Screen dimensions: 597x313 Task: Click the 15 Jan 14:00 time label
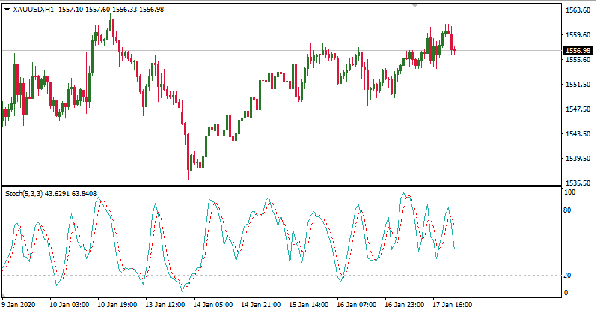(x=309, y=305)
